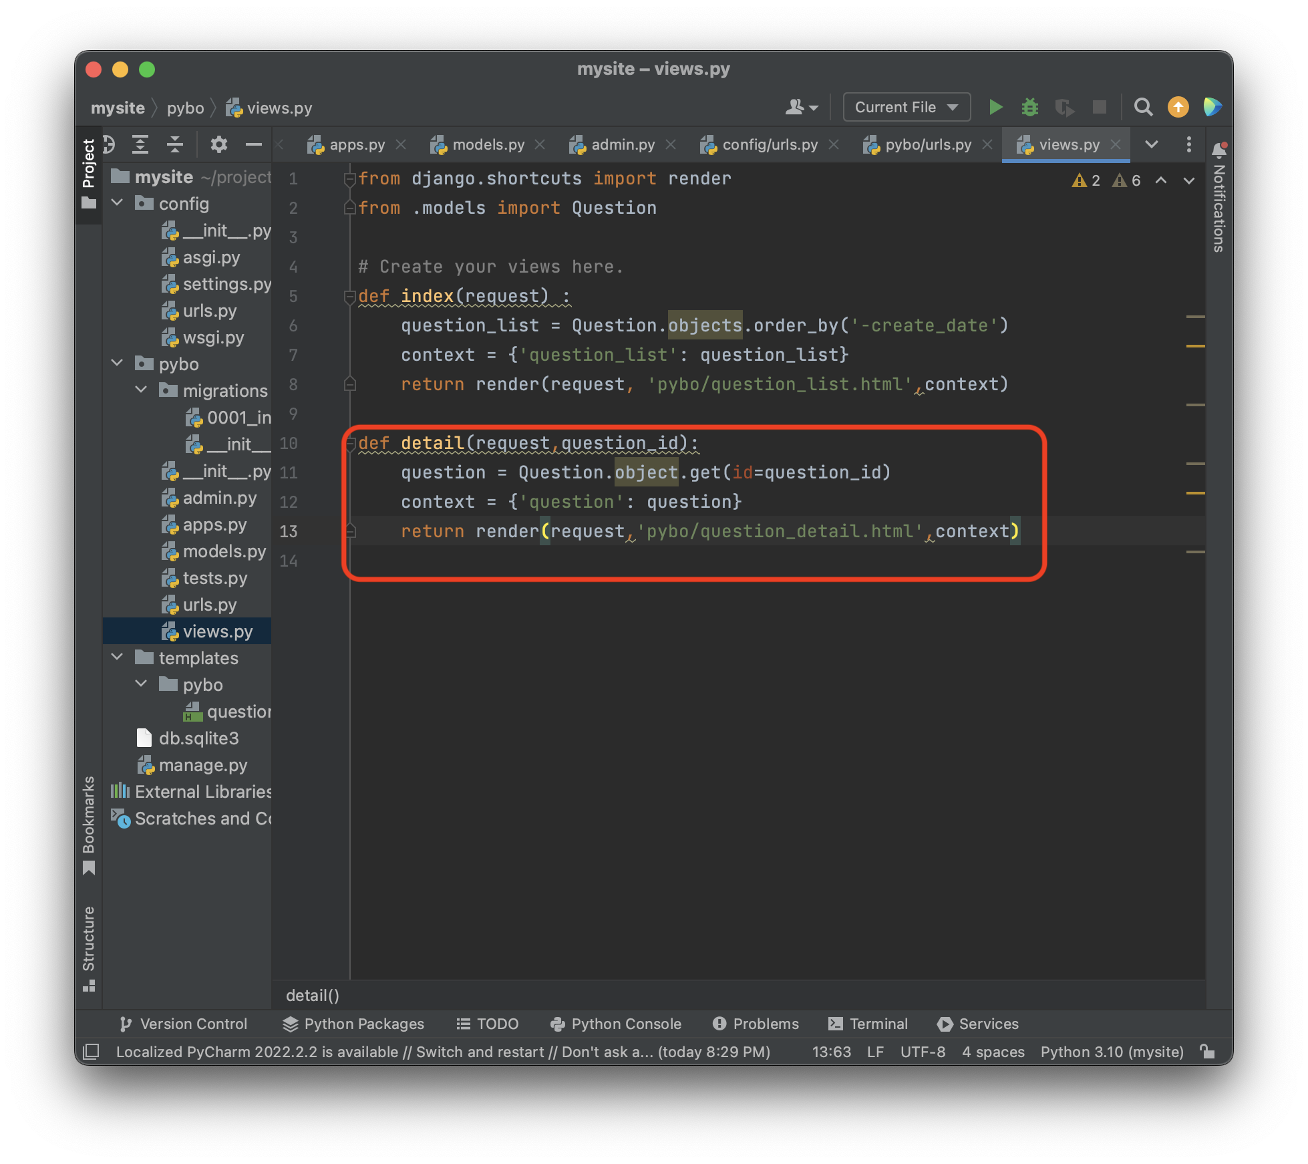The width and height of the screenshot is (1308, 1164).
Task: Open the Terminal tool window
Action: 868,1024
